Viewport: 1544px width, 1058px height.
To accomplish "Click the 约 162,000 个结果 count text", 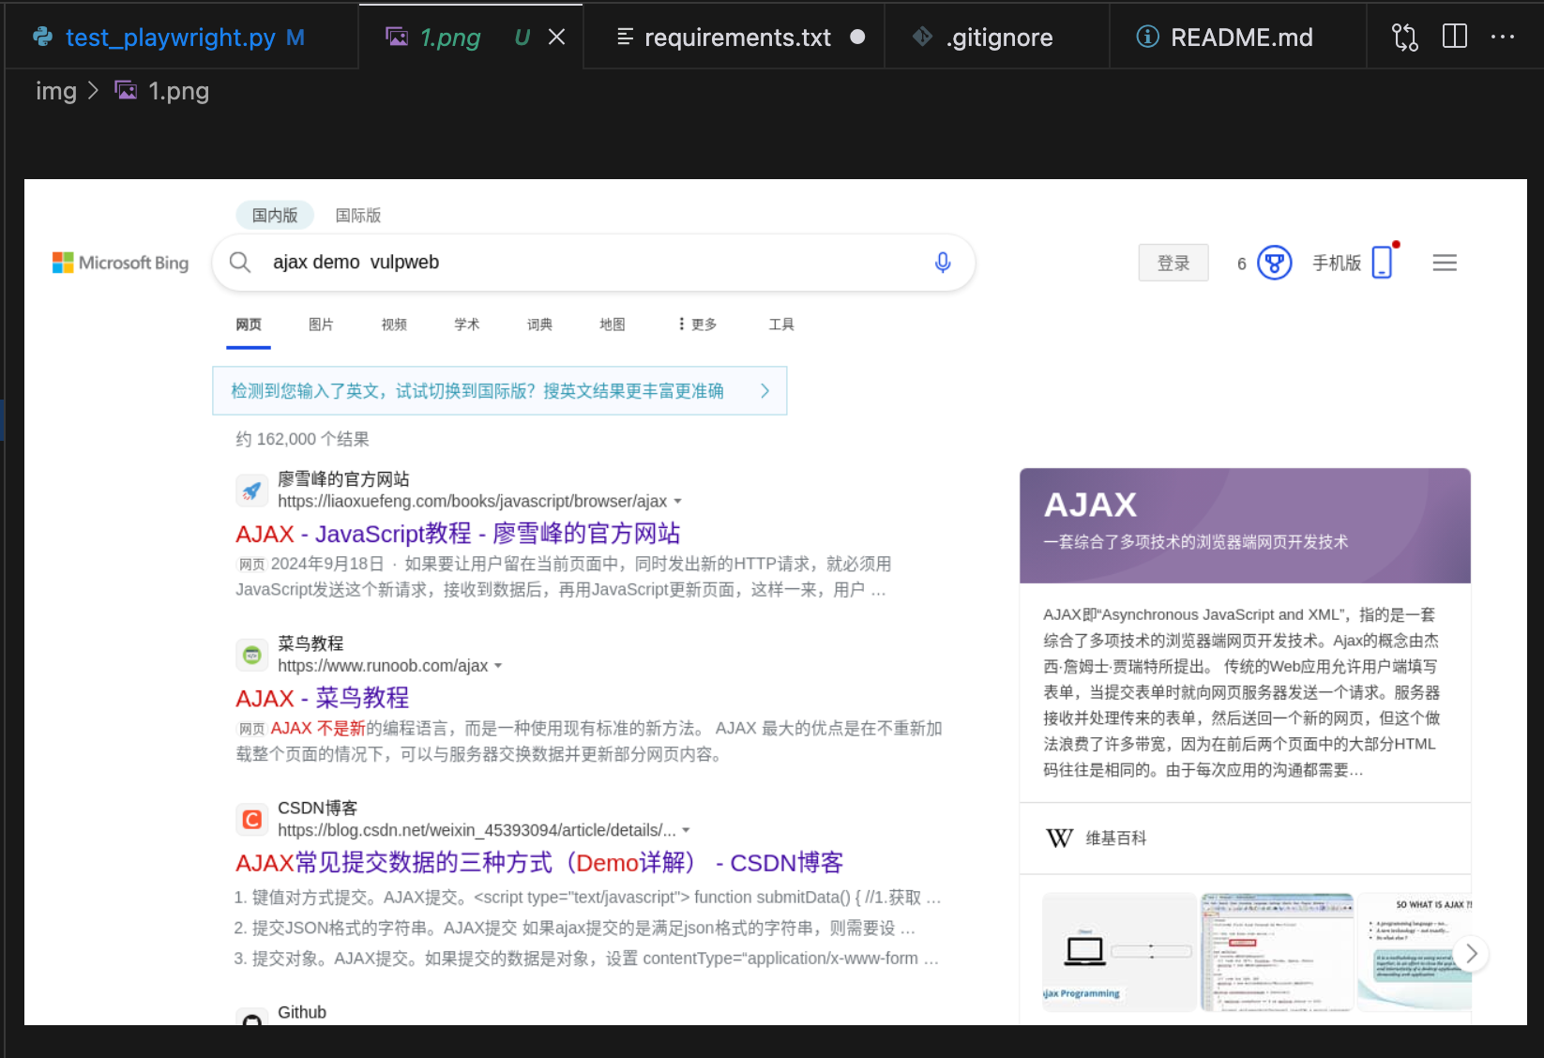I will tap(302, 439).
